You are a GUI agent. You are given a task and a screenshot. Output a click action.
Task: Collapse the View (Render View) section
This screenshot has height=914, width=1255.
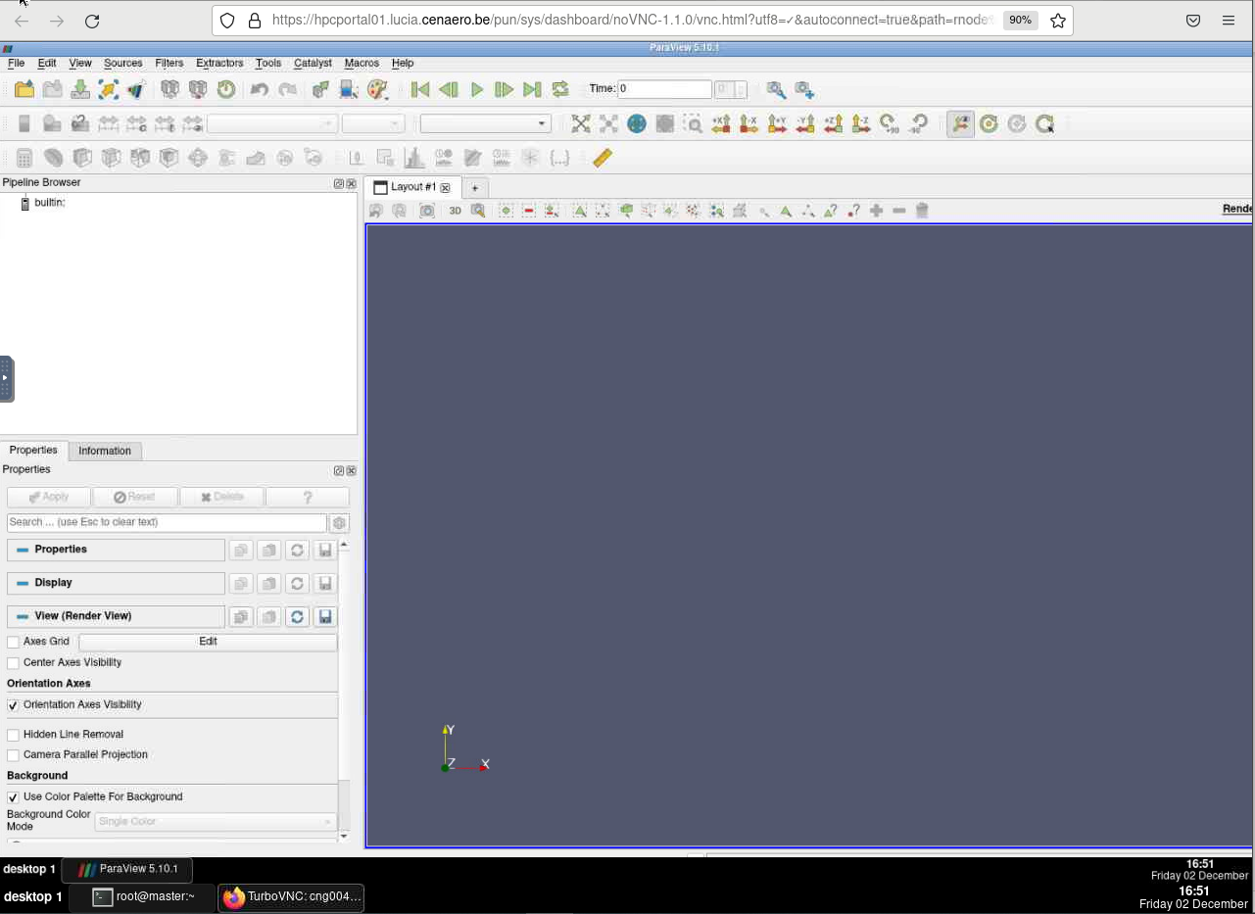116,616
